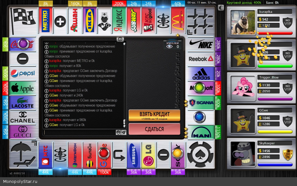Click the Reebok board tile

point(201,59)
